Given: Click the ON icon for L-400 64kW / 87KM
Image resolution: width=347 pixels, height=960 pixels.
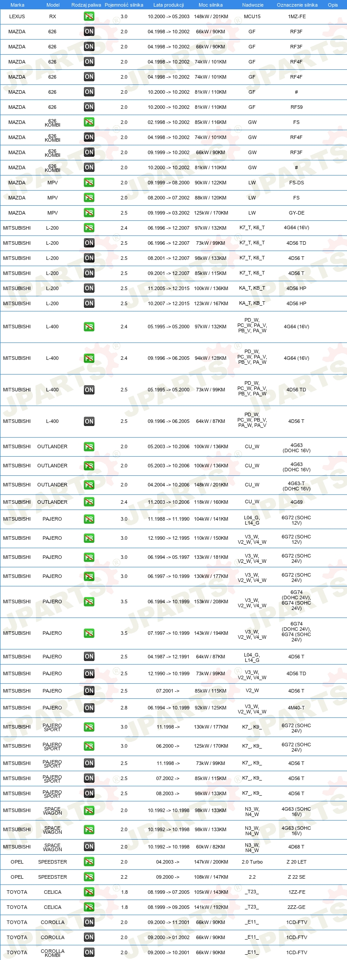Looking at the screenshot, I should [89, 421].
